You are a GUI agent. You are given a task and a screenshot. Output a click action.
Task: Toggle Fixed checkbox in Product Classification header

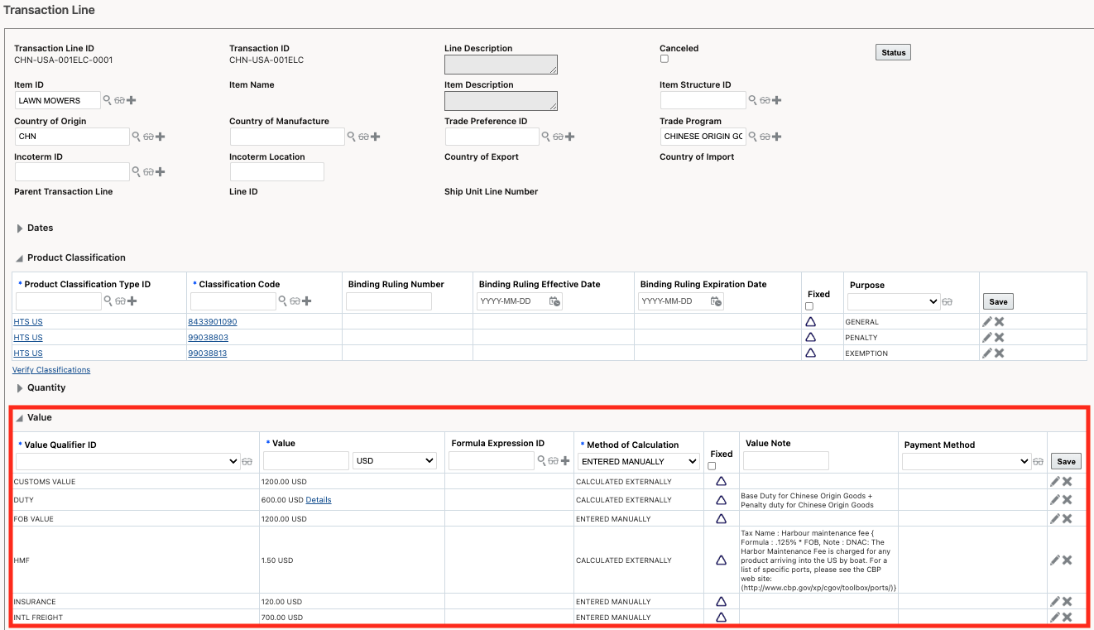click(809, 306)
